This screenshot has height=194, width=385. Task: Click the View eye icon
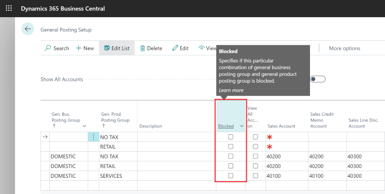(201, 48)
